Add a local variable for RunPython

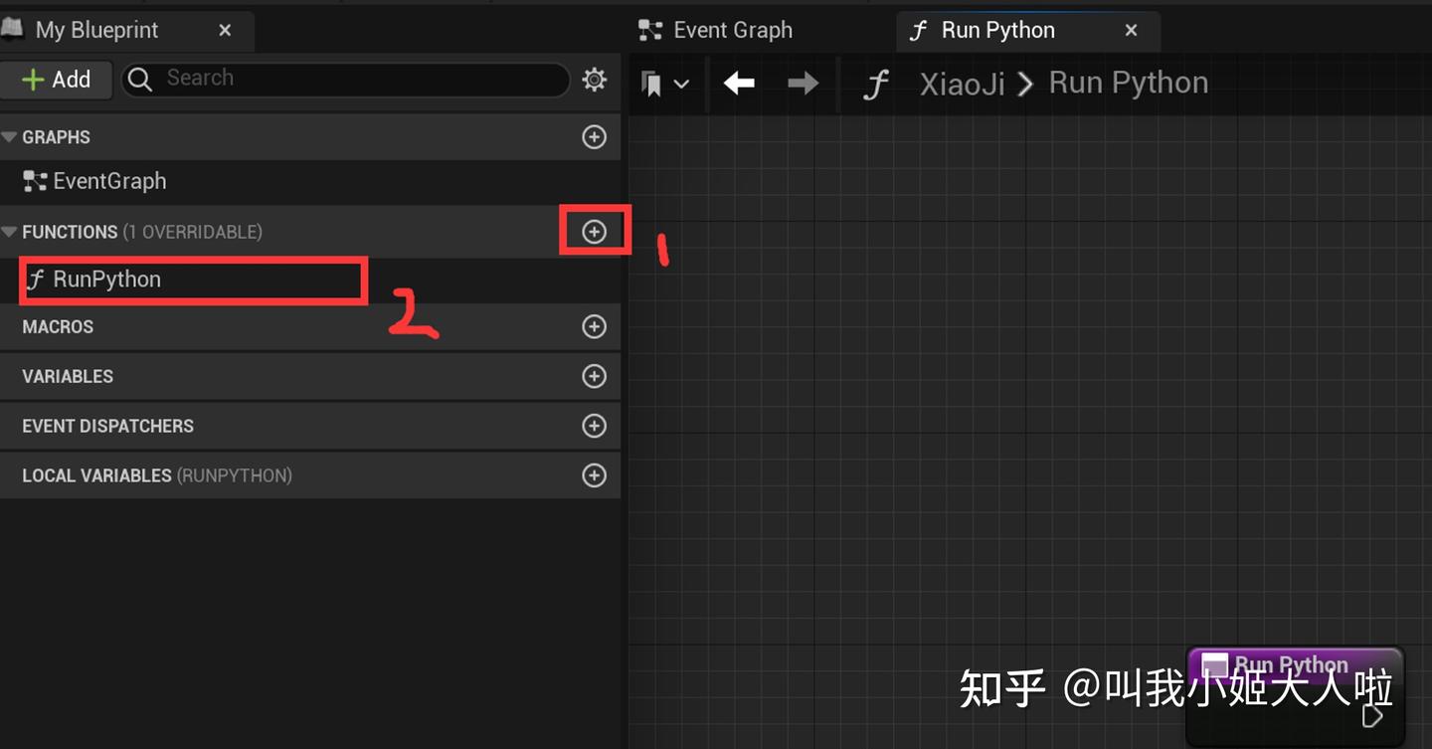(x=594, y=475)
